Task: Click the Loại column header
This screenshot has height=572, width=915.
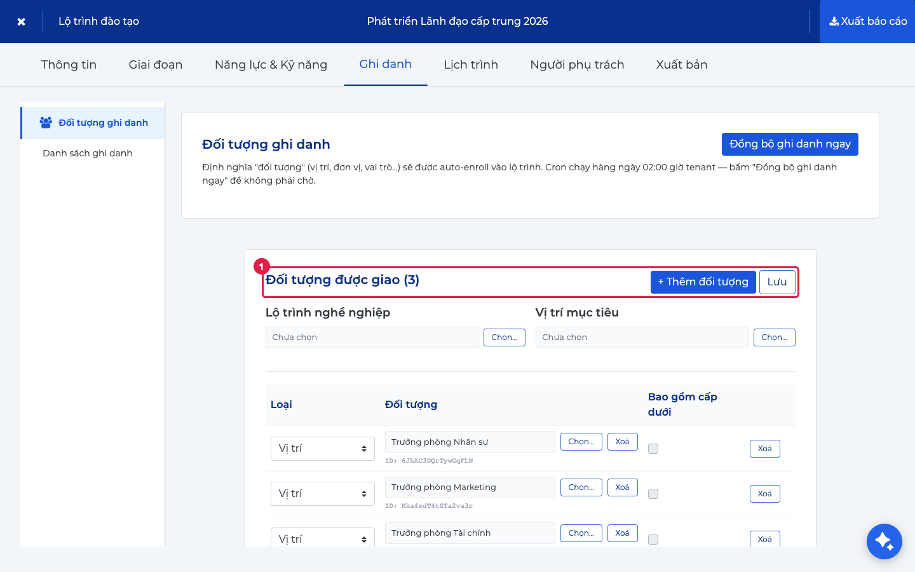Action: point(281,405)
